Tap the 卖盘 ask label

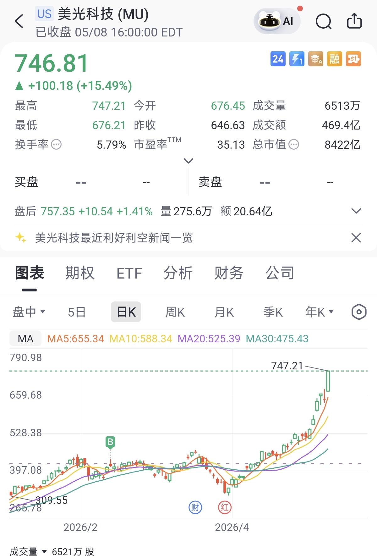[x=210, y=182]
